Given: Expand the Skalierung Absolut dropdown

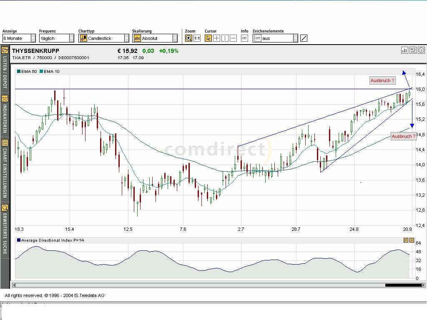Looking at the screenshot, I should [x=175, y=38].
